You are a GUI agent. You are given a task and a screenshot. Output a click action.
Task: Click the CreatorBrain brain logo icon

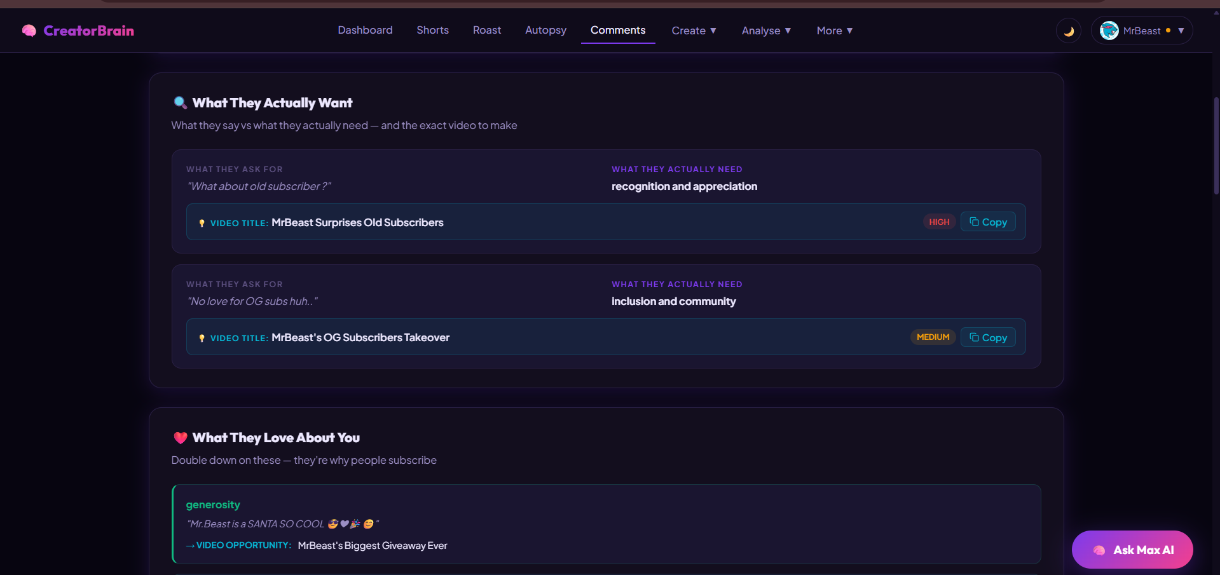tap(29, 30)
